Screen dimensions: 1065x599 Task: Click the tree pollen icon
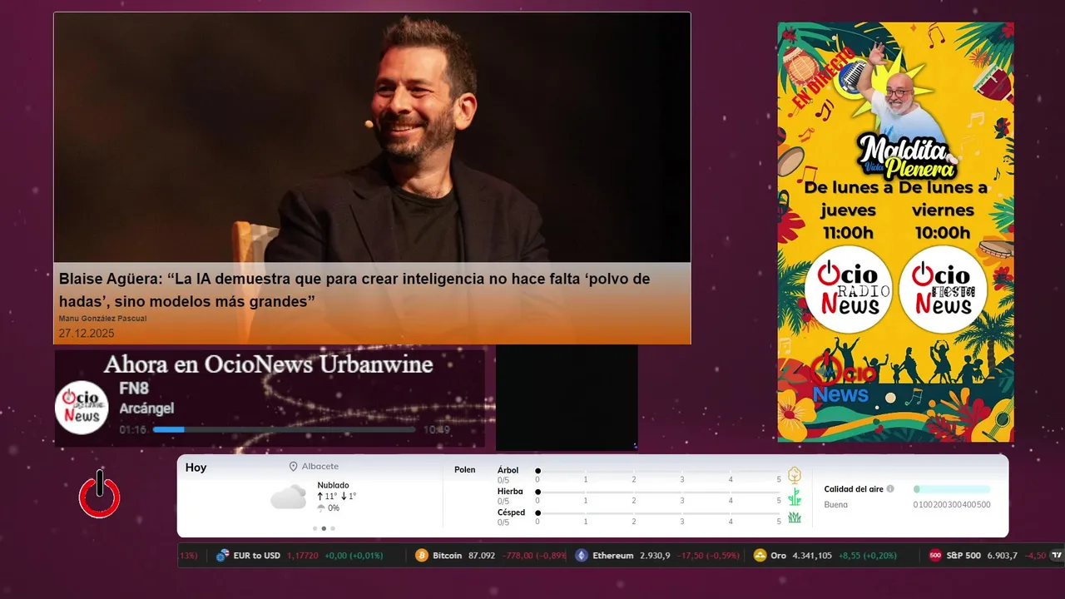click(795, 475)
